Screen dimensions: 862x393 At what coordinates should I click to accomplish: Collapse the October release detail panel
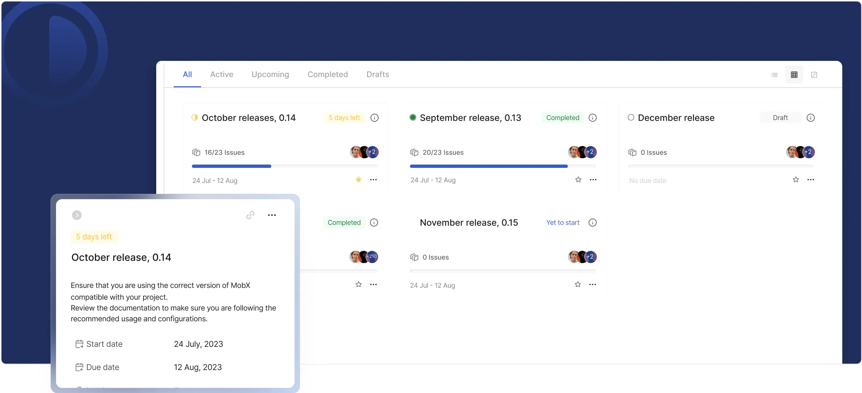pyautogui.click(x=77, y=215)
